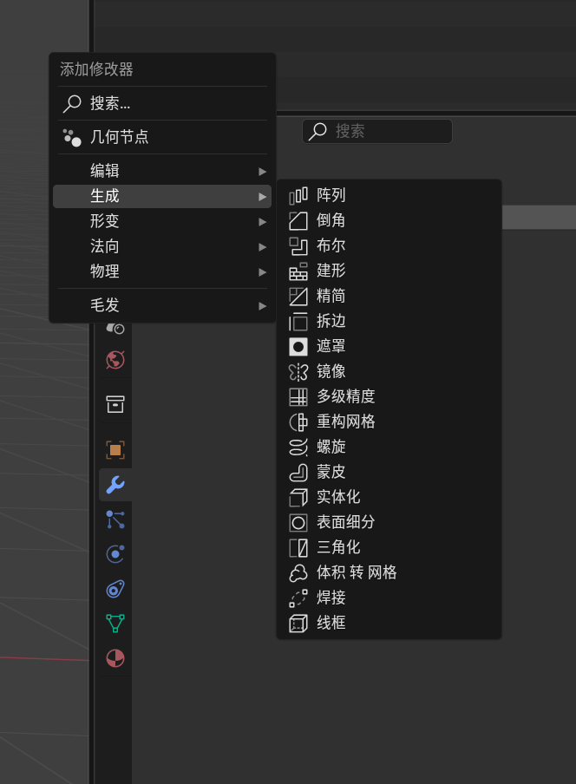The width and height of the screenshot is (576, 784).
Task: Add the 三角化 (Triangulate) modifier
Action: (389, 547)
